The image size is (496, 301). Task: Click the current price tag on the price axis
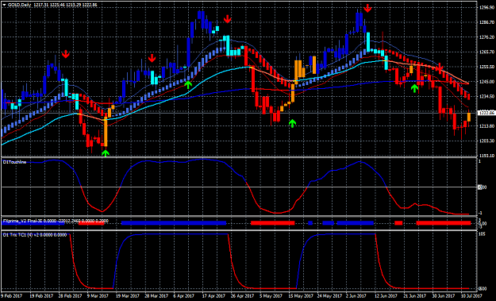(486, 113)
